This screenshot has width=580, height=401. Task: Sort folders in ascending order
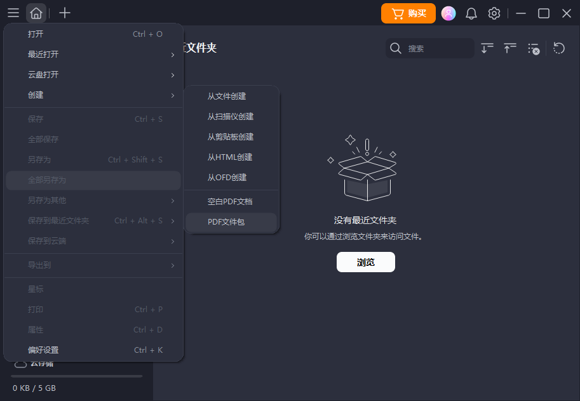pyautogui.click(x=510, y=48)
